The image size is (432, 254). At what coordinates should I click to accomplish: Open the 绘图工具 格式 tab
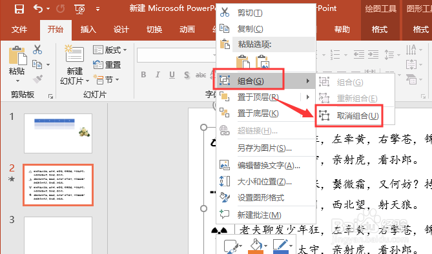(380, 29)
